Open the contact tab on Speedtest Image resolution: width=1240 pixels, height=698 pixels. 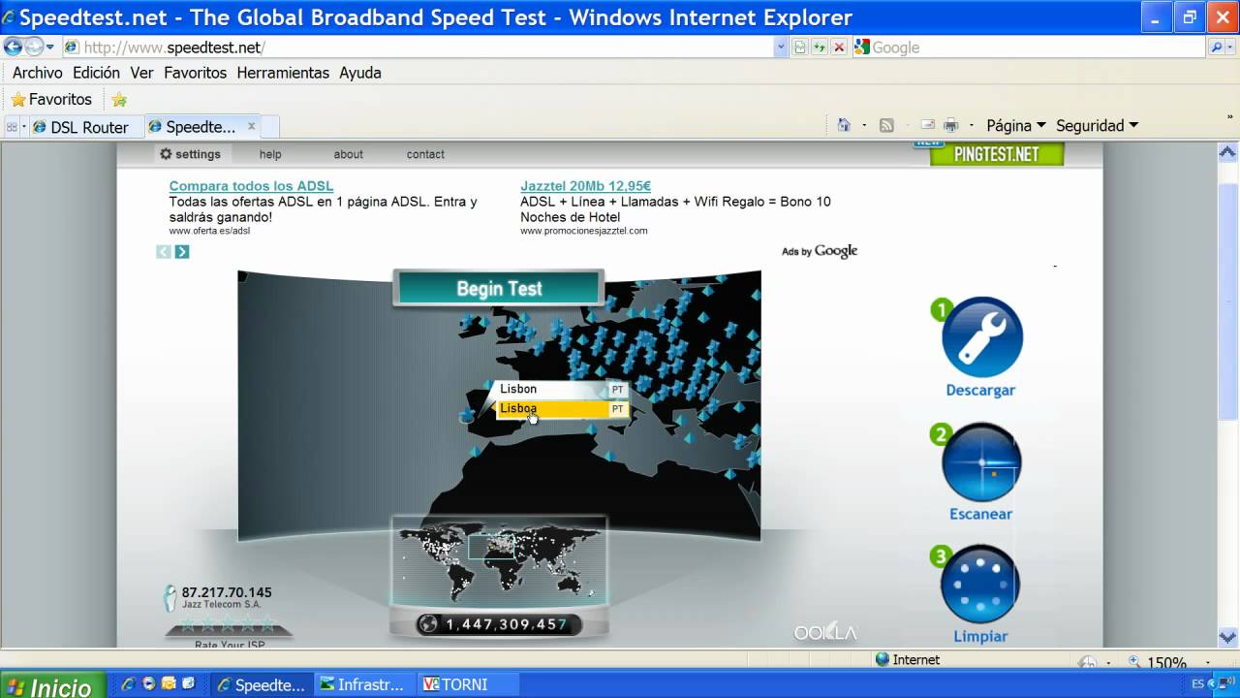[425, 154]
